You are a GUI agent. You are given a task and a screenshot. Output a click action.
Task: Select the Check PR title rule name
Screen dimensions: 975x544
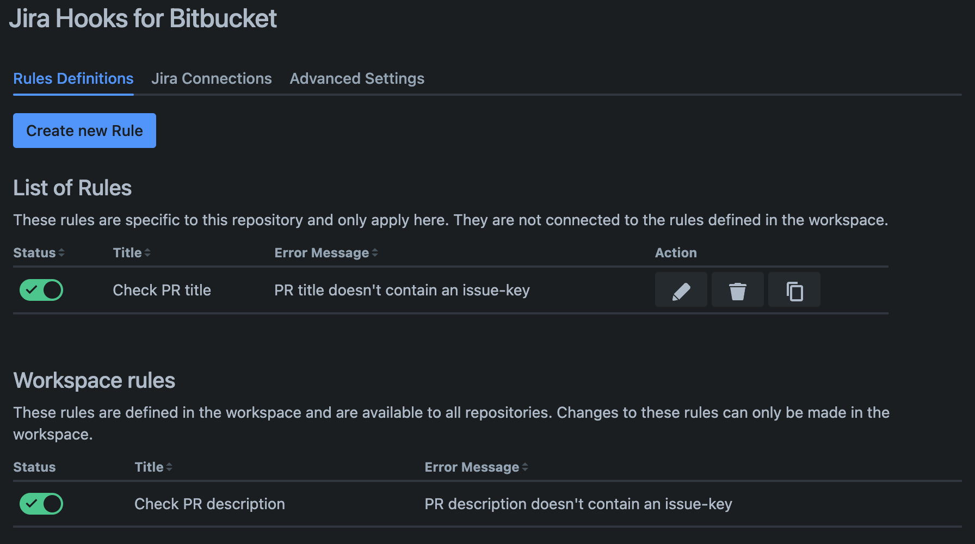click(162, 290)
